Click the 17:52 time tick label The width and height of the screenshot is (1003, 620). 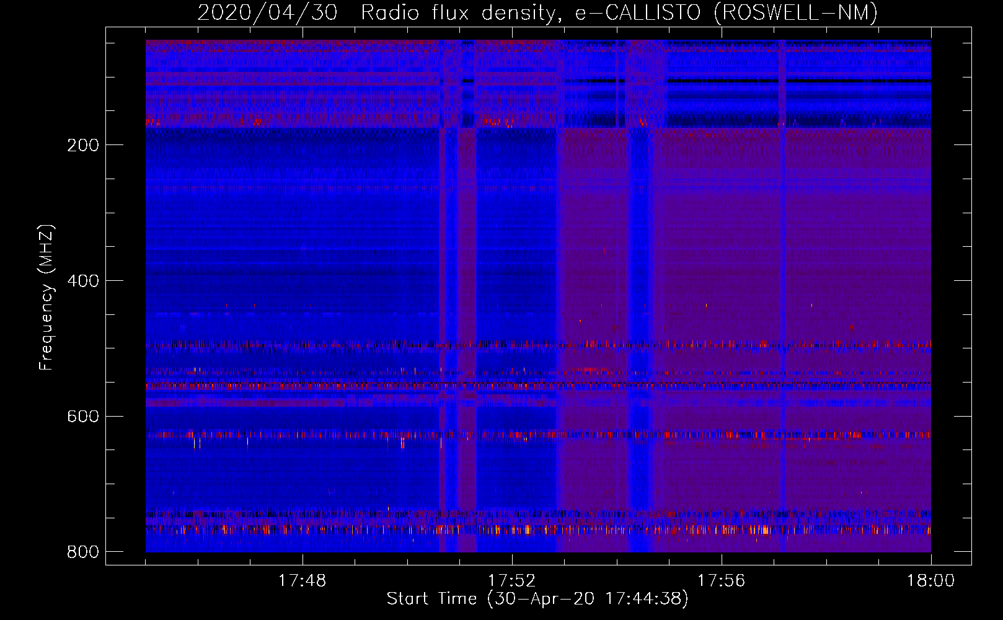click(511, 581)
